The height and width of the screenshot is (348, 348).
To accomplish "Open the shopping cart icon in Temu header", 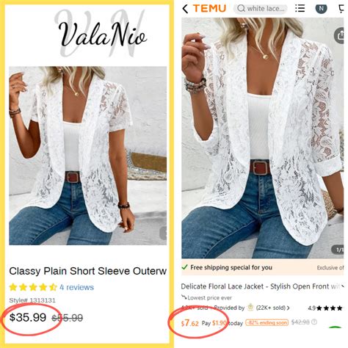I will [341, 9].
